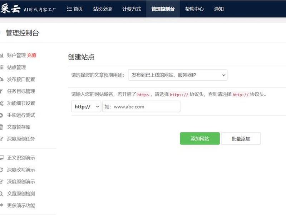Image resolution: width=286 pixels, height=215 pixels.
Task: Open 站长必读 in the navigation
Action: coord(102,9)
